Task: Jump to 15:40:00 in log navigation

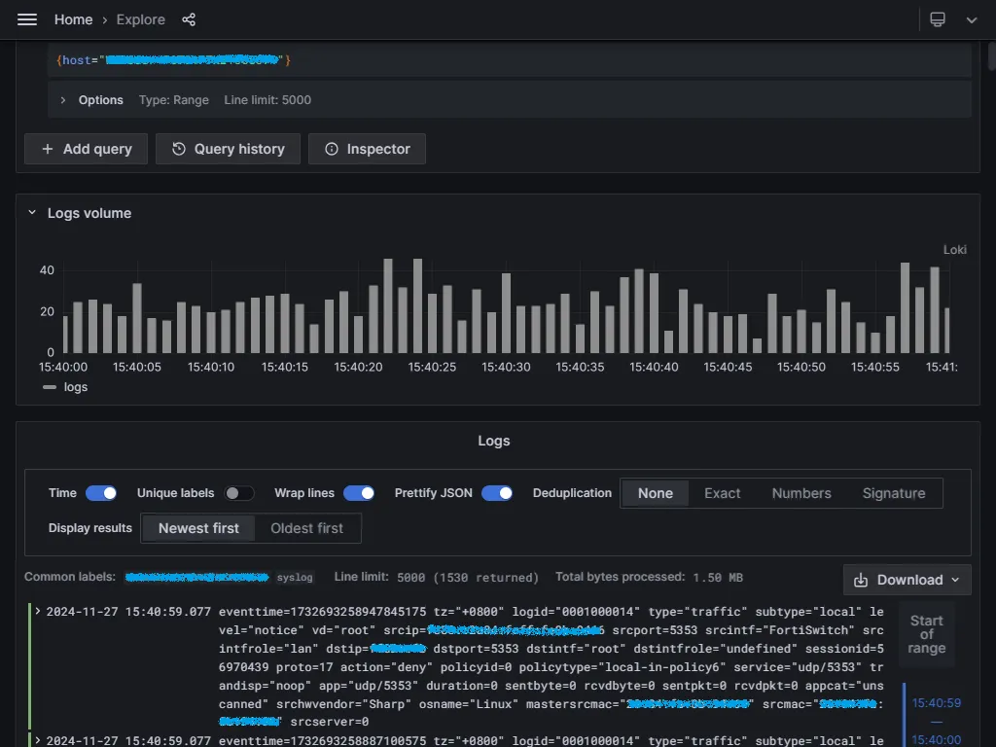Action: 937,739
